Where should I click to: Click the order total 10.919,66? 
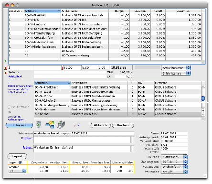[119, 68]
